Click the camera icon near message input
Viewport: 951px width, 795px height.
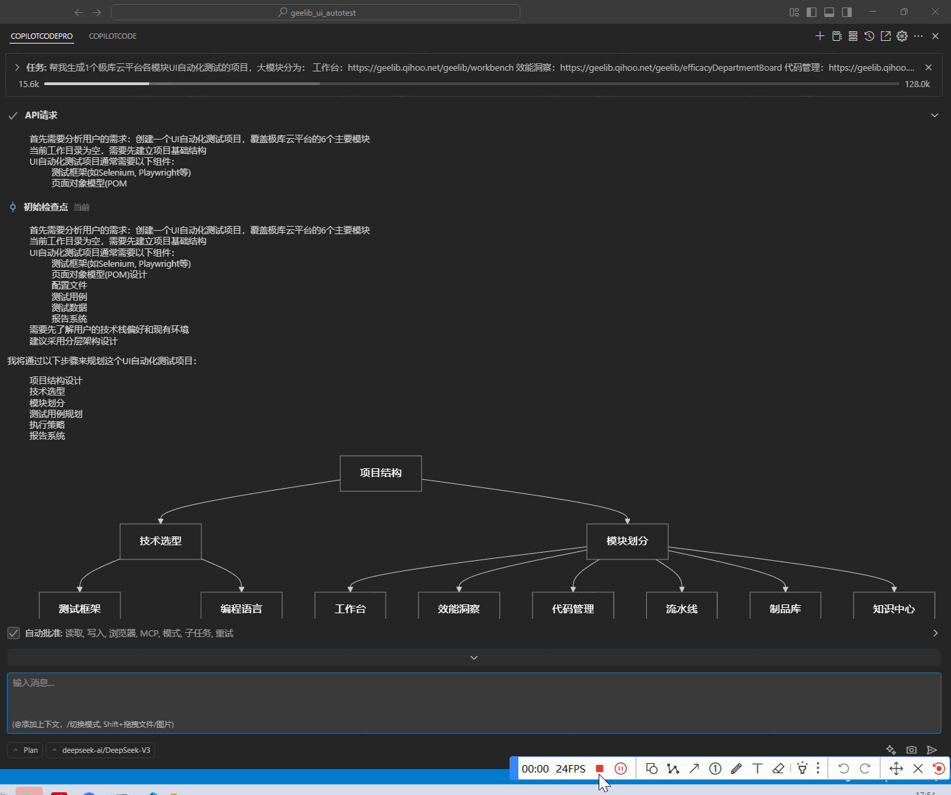click(912, 750)
